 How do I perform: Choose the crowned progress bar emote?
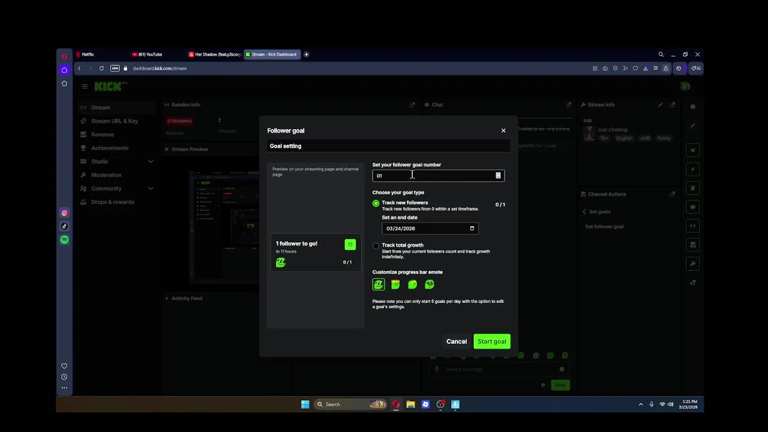point(395,284)
